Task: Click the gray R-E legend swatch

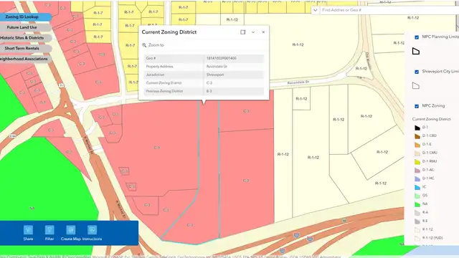Action: click(417, 221)
